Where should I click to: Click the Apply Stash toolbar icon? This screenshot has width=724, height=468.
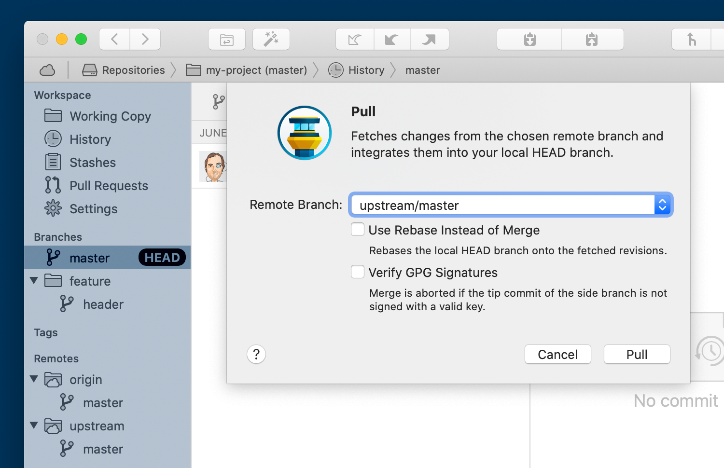(x=592, y=39)
